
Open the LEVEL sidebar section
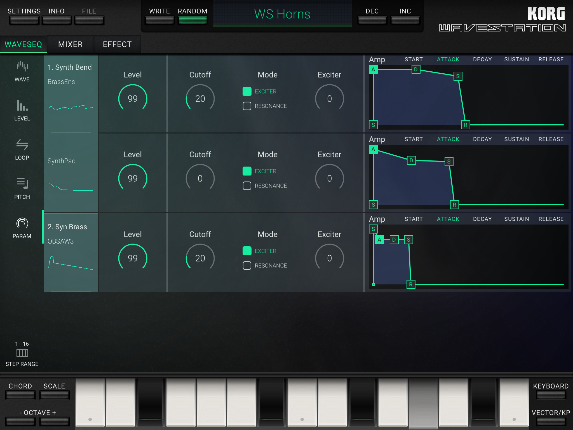click(22, 111)
